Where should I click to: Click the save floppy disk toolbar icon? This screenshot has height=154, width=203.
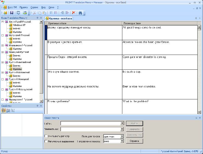click(x=12, y=13)
